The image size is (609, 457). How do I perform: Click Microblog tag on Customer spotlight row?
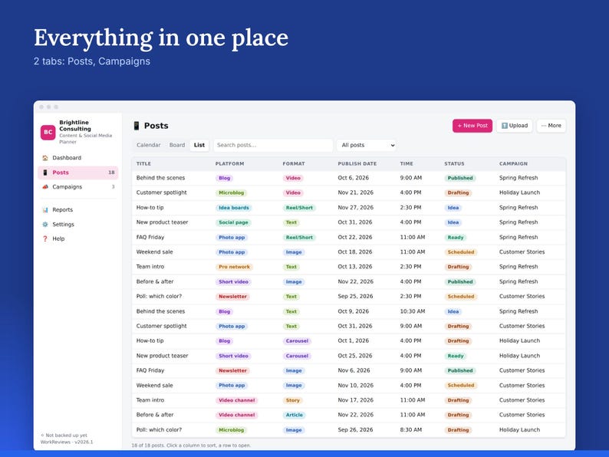pos(231,192)
